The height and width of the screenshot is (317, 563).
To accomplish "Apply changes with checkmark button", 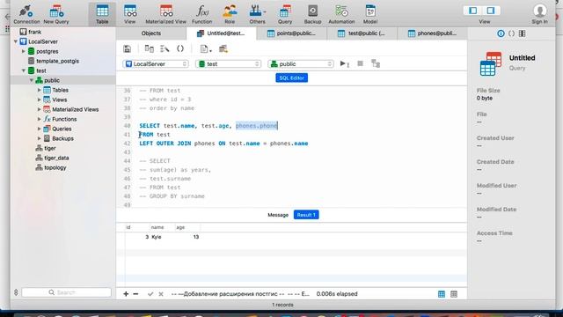I will point(150,294).
